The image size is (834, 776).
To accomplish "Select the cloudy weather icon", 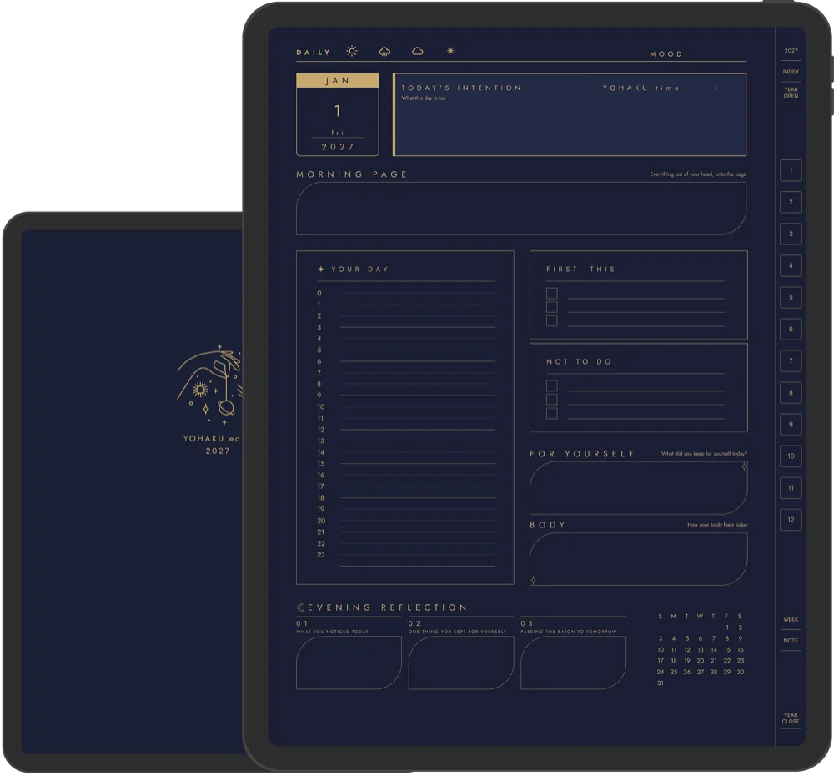I will click(418, 51).
